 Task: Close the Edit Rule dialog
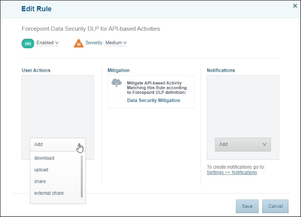[x=294, y=6]
